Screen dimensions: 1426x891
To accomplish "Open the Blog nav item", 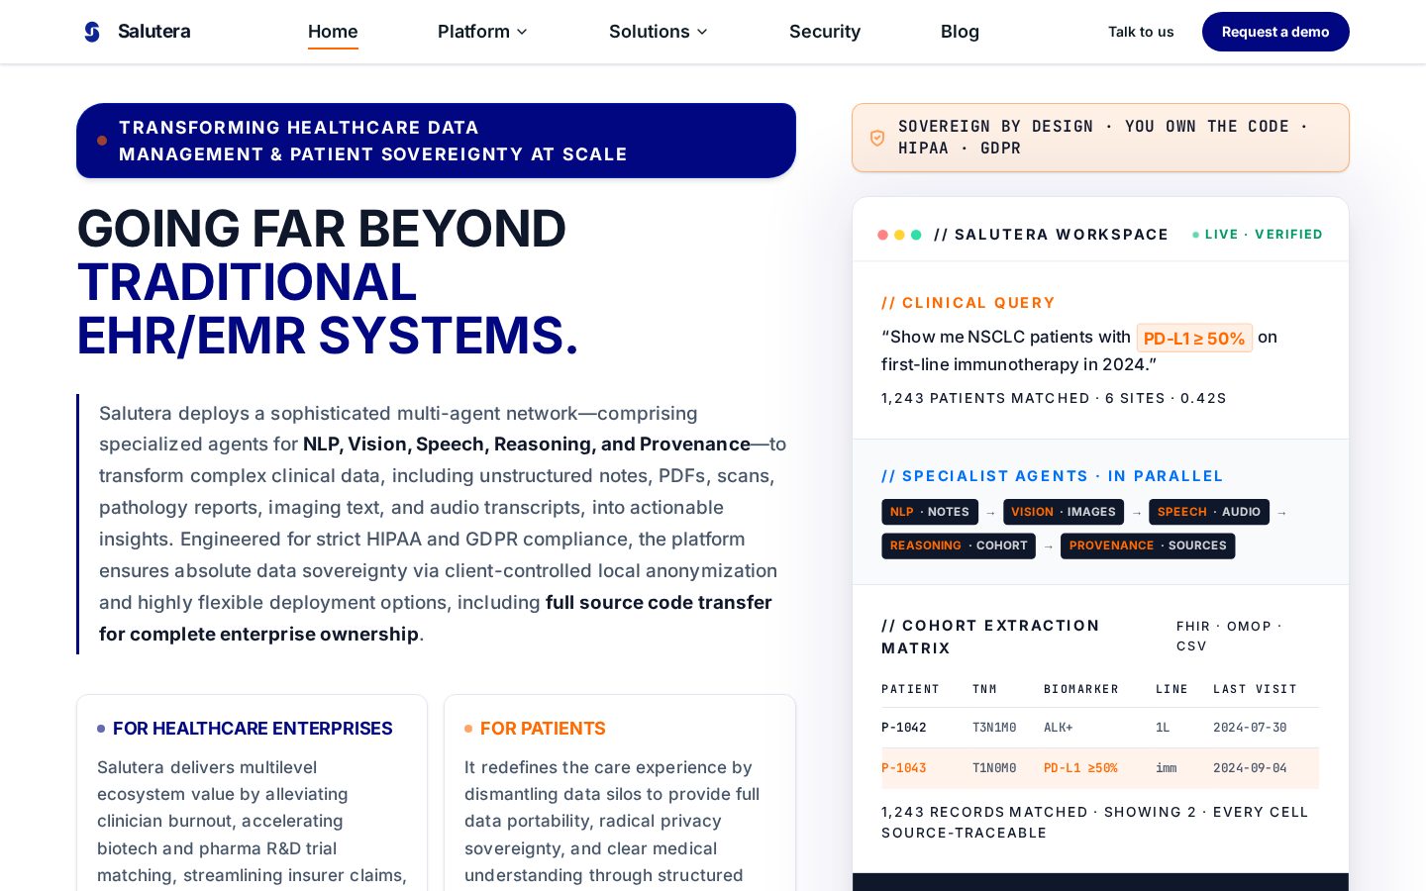I will point(960,32).
